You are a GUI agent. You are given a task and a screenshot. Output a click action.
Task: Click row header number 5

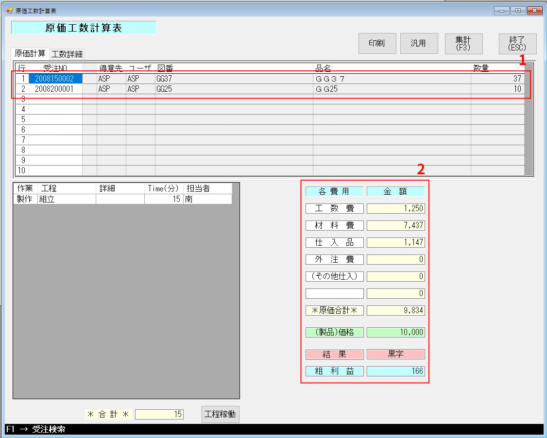(x=22, y=119)
